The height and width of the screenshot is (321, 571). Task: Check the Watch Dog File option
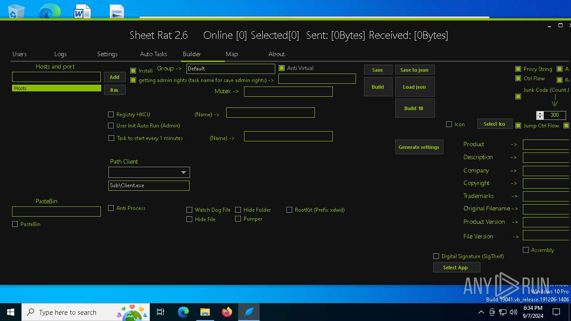[x=190, y=210]
